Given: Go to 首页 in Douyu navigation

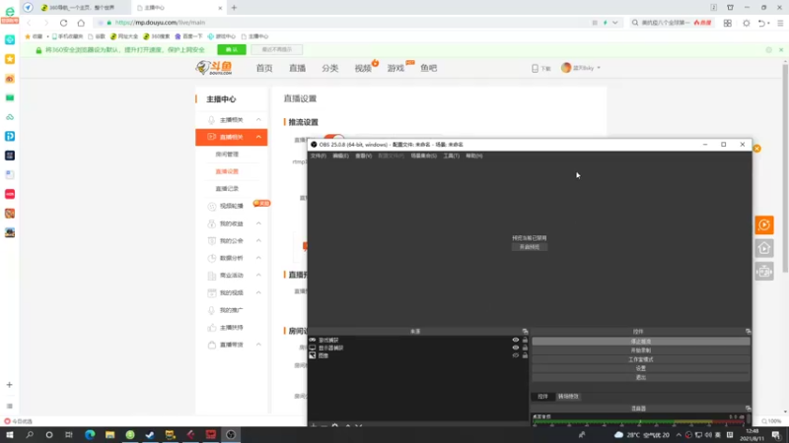Looking at the screenshot, I should click(x=264, y=68).
